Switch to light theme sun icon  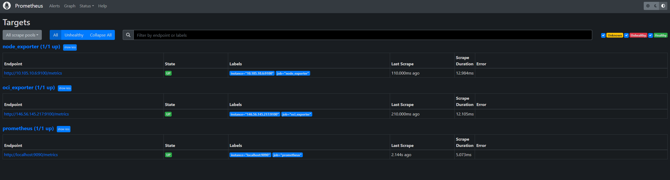pyautogui.click(x=648, y=6)
